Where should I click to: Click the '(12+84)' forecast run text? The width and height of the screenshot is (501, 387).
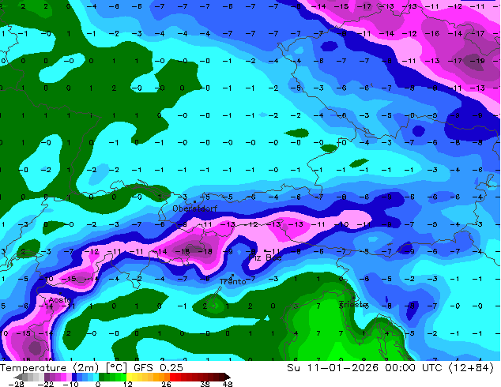[x=471, y=368]
